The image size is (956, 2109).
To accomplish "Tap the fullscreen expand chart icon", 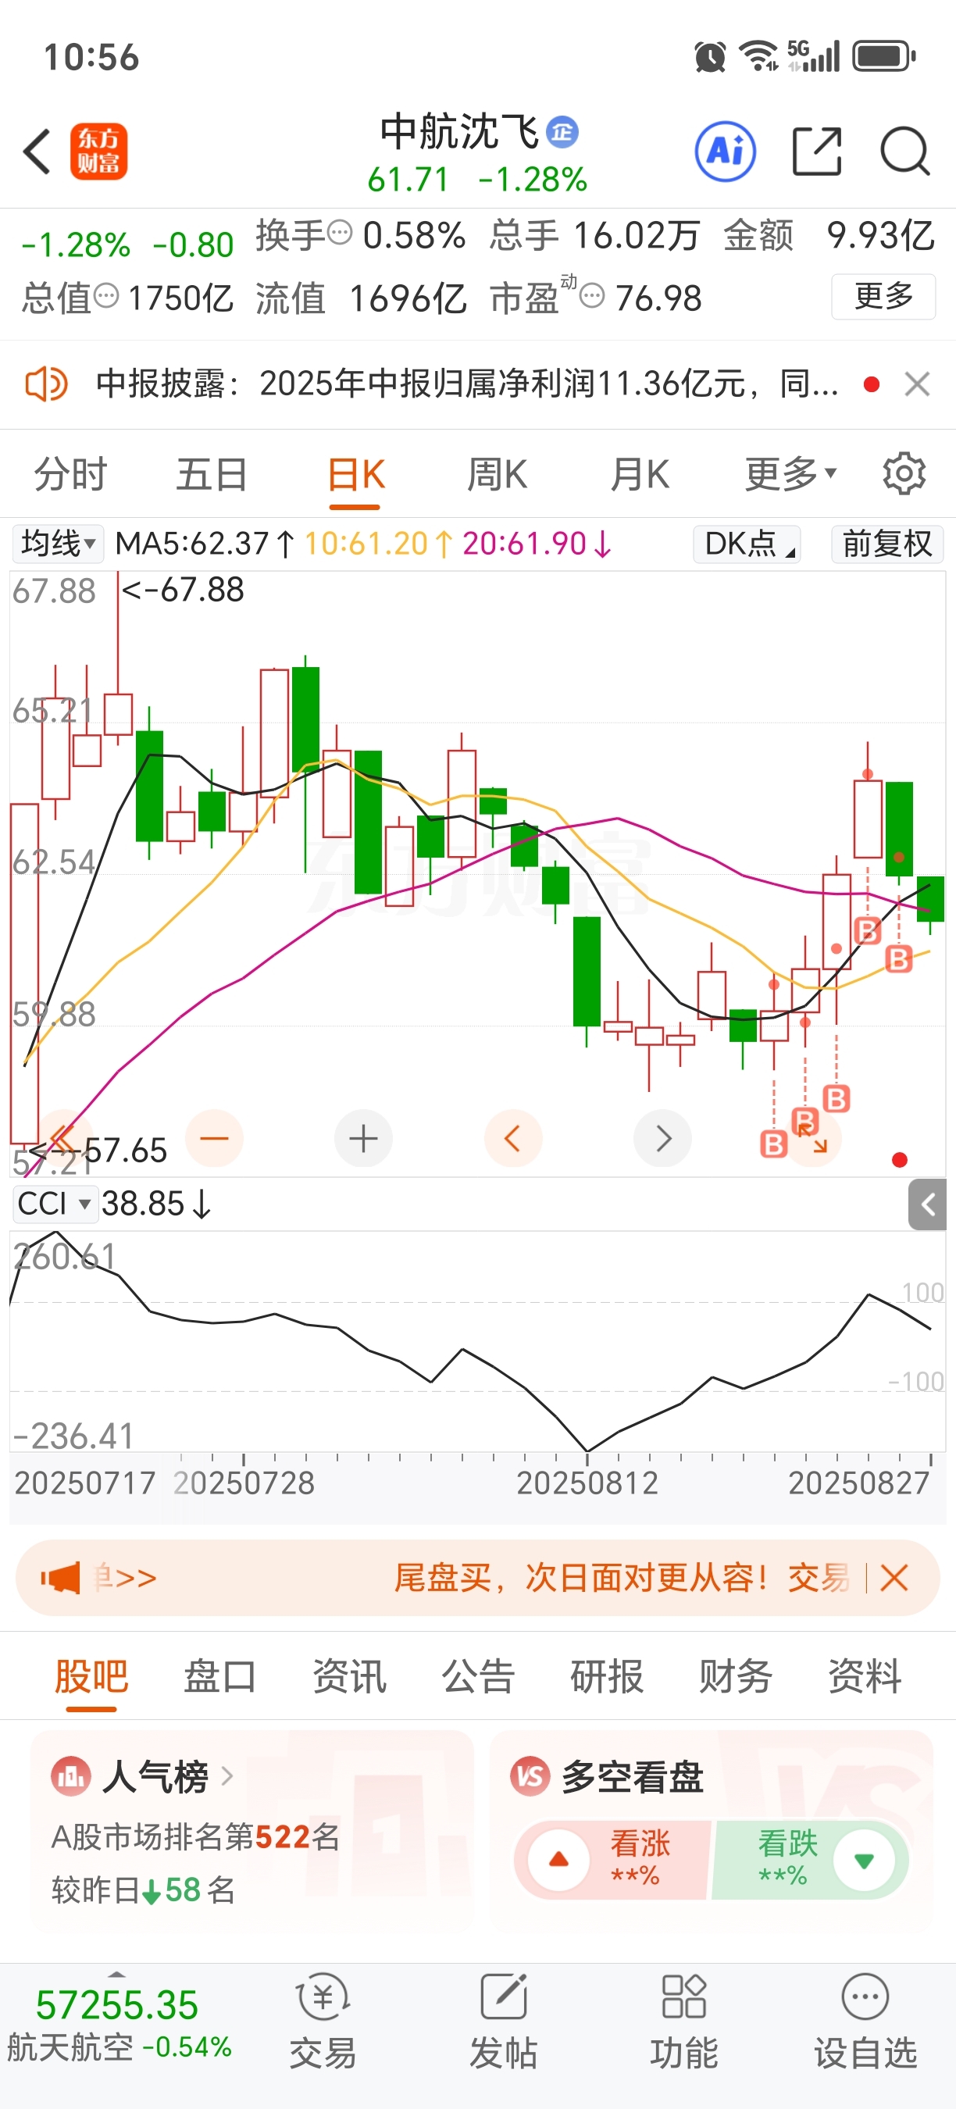I will point(813,1138).
